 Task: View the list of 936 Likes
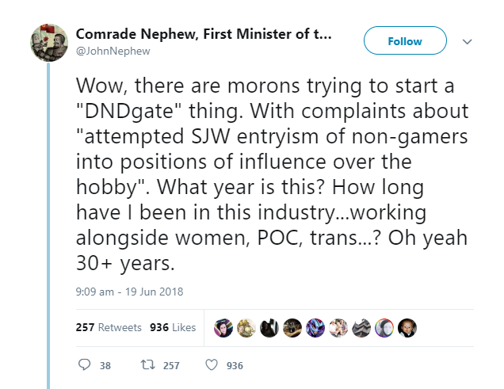tap(172, 327)
